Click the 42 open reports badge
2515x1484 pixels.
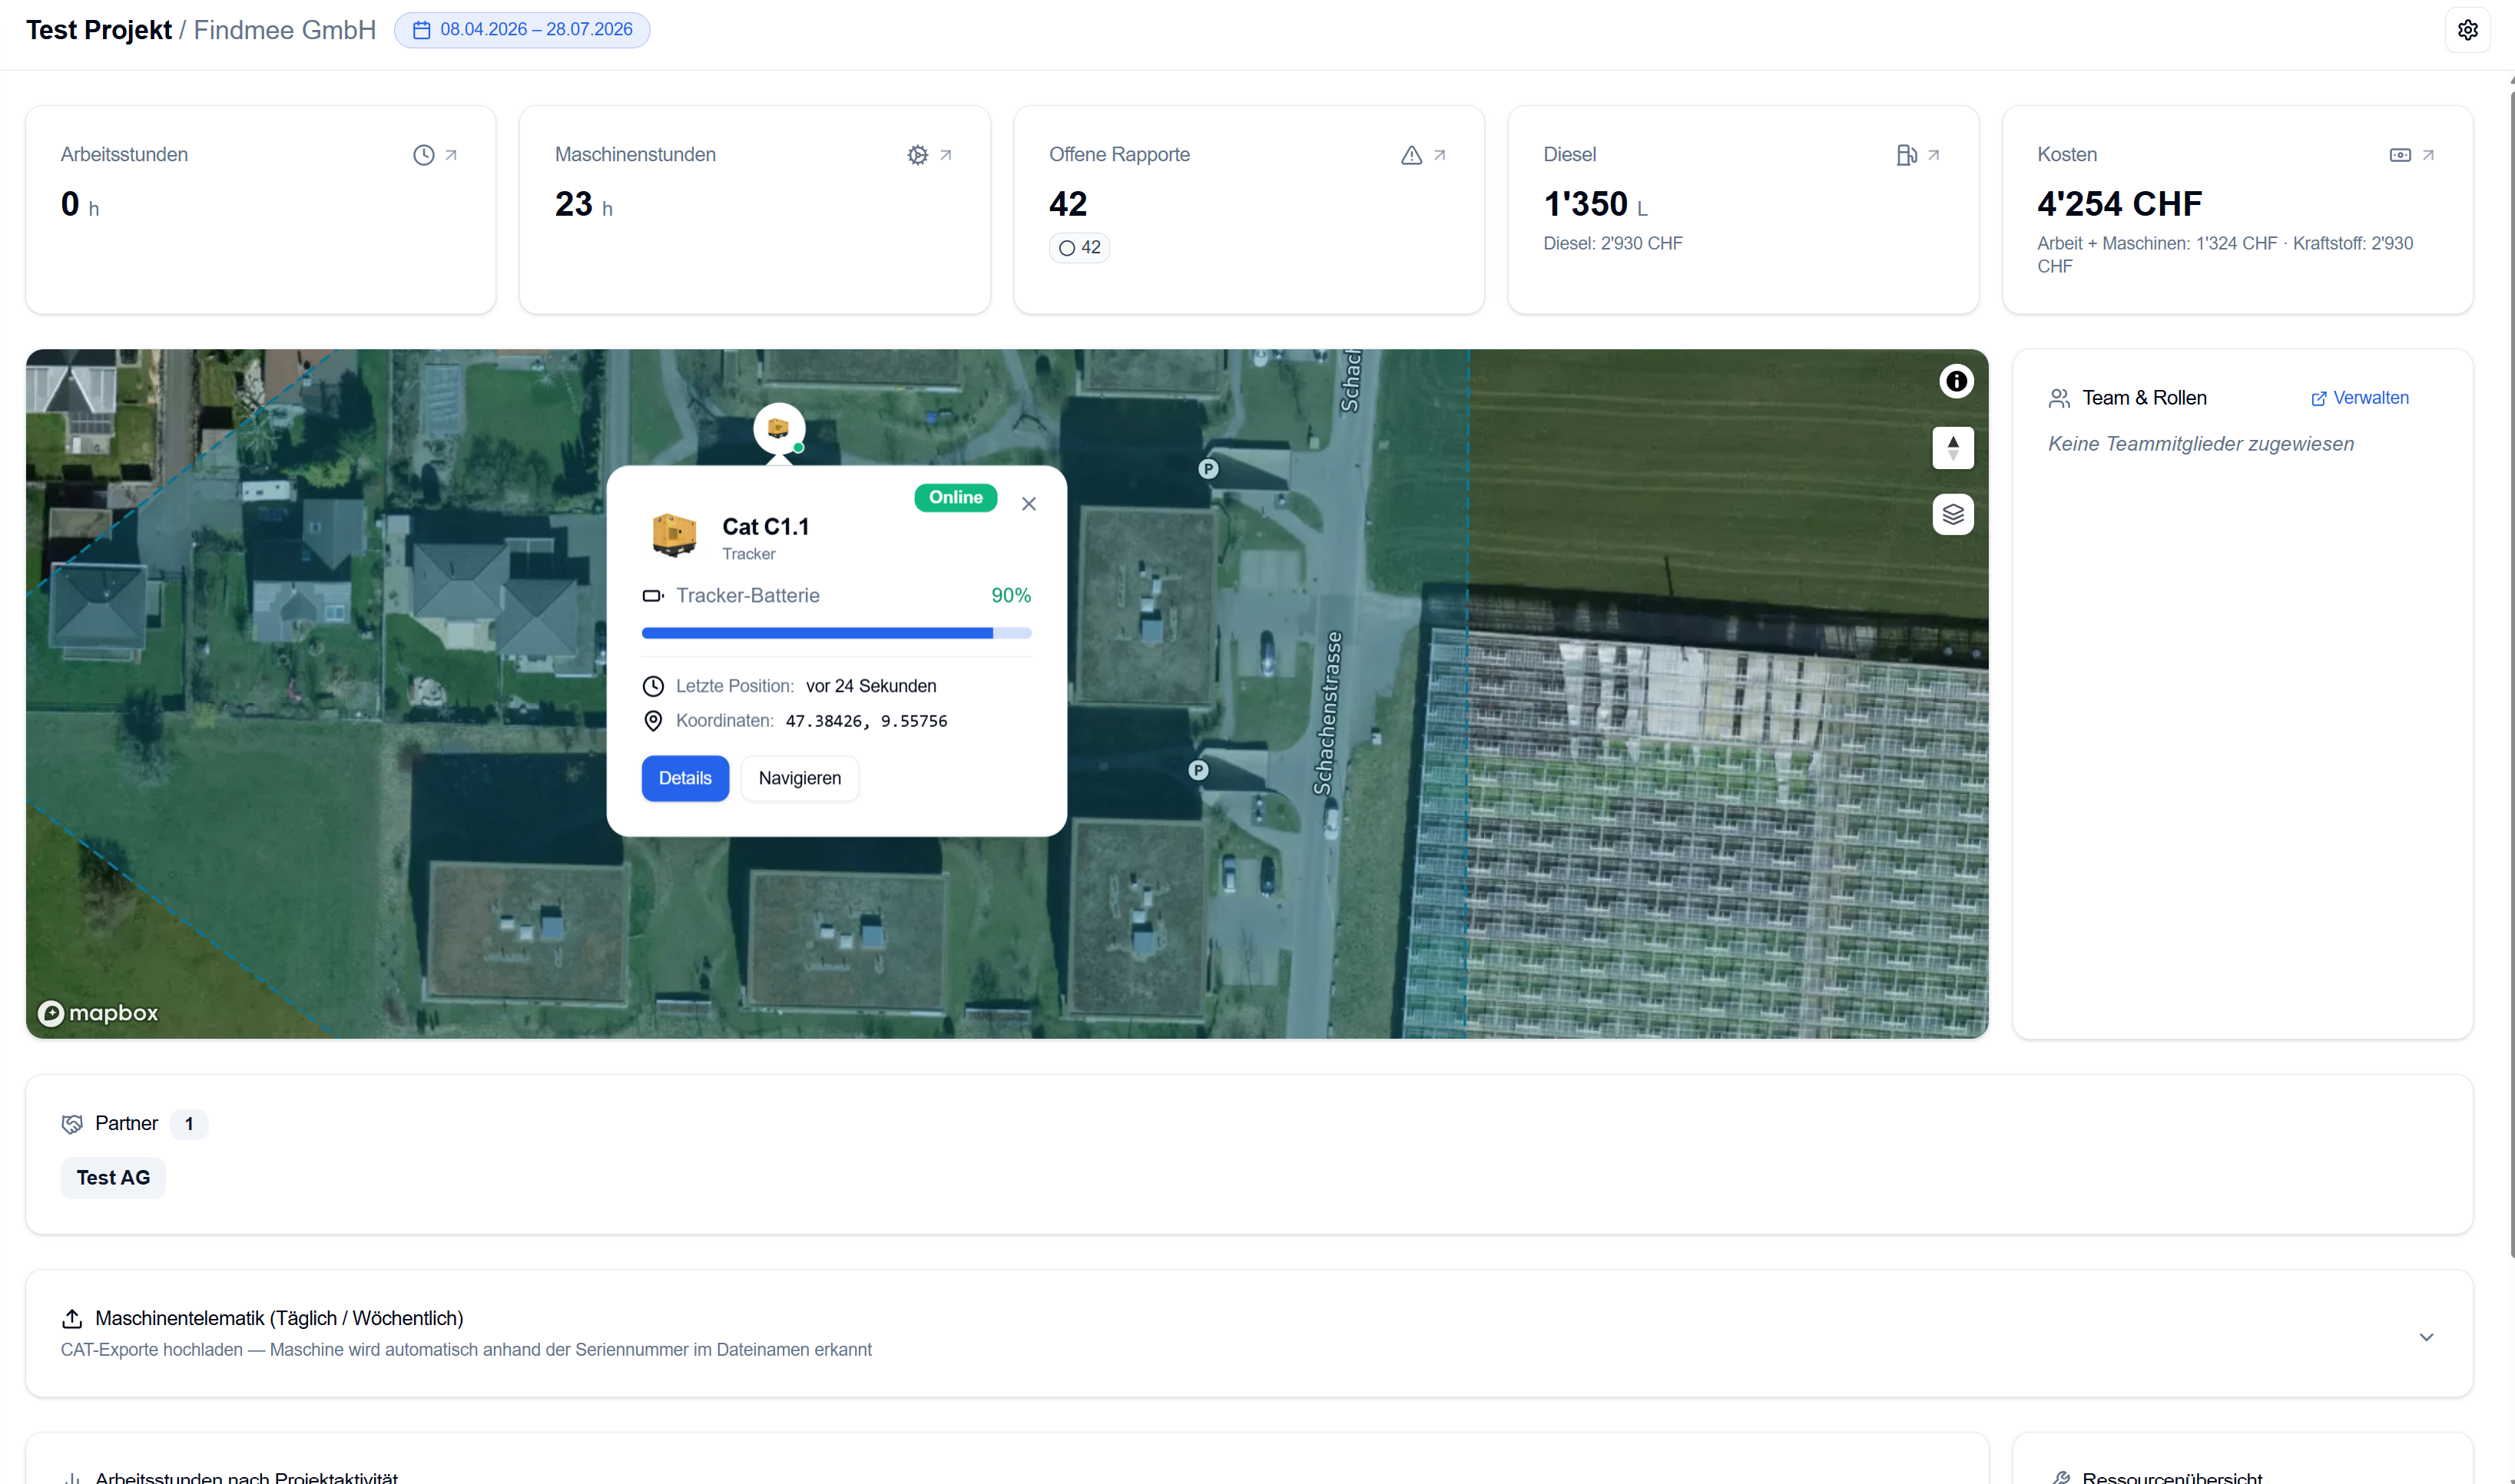(1079, 247)
